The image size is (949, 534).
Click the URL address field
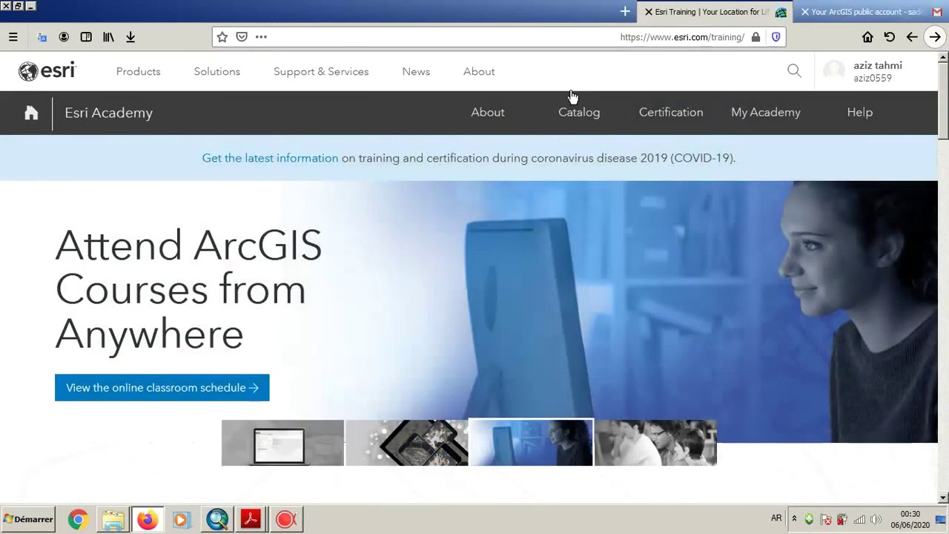(498, 37)
